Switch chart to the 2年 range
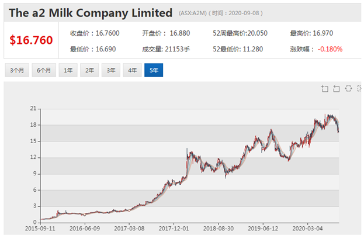364x235 pixels. coord(89,70)
